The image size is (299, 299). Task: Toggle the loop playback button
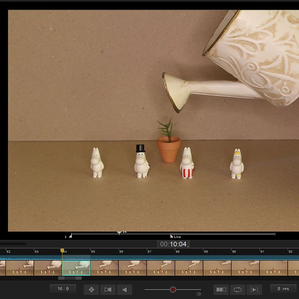(238, 290)
